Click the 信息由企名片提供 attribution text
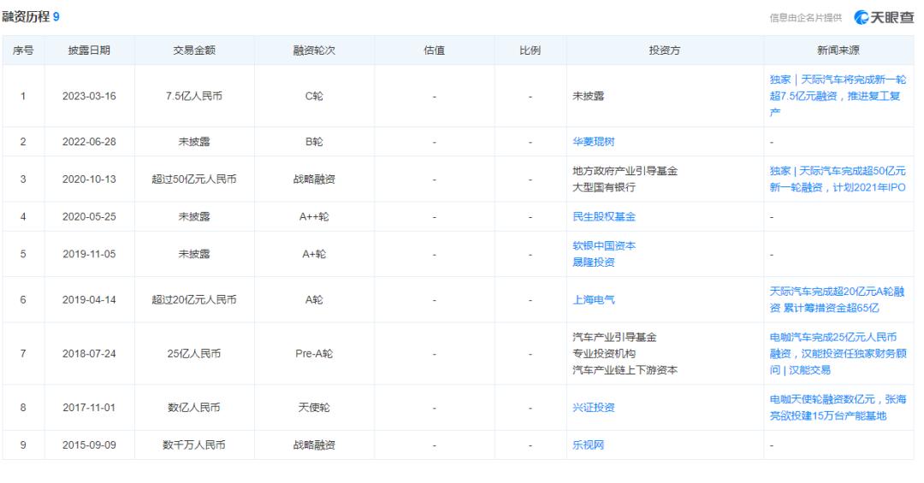The image size is (924, 483). pyautogui.click(x=806, y=18)
